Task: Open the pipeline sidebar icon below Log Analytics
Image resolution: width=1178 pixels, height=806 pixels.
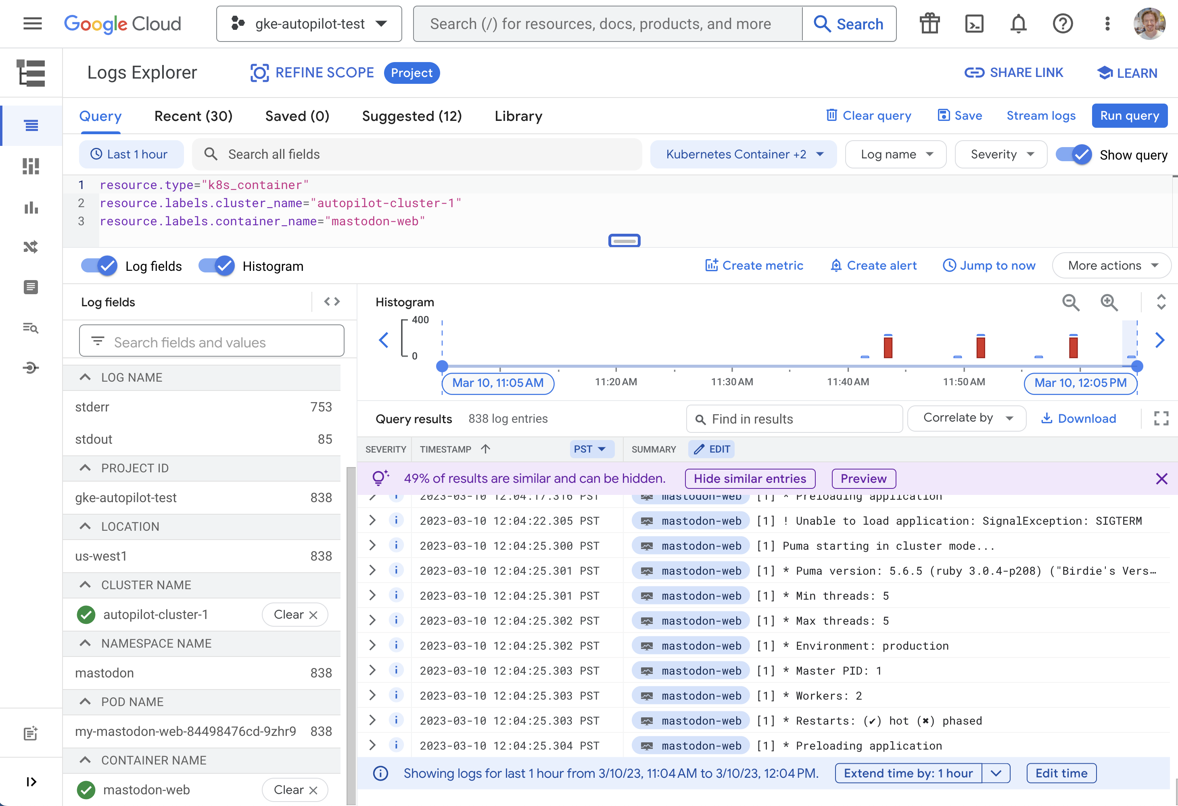Action: pos(31,368)
